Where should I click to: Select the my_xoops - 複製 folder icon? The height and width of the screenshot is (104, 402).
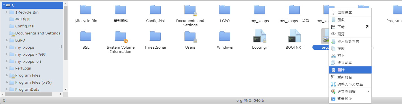click(x=294, y=10)
